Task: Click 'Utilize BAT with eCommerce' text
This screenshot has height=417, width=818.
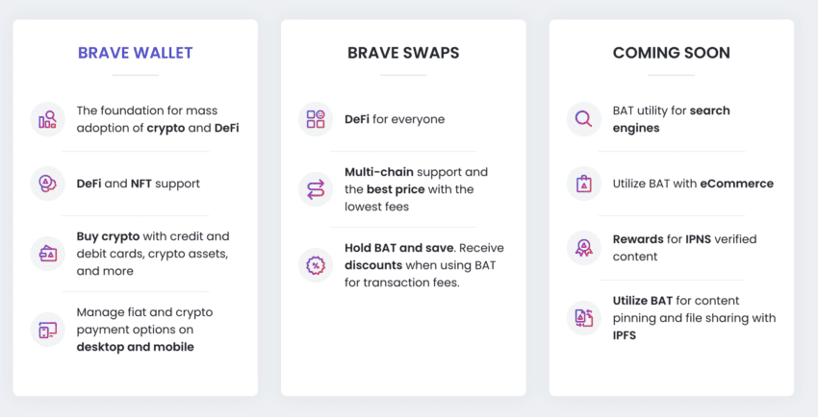Action: click(x=692, y=184)
